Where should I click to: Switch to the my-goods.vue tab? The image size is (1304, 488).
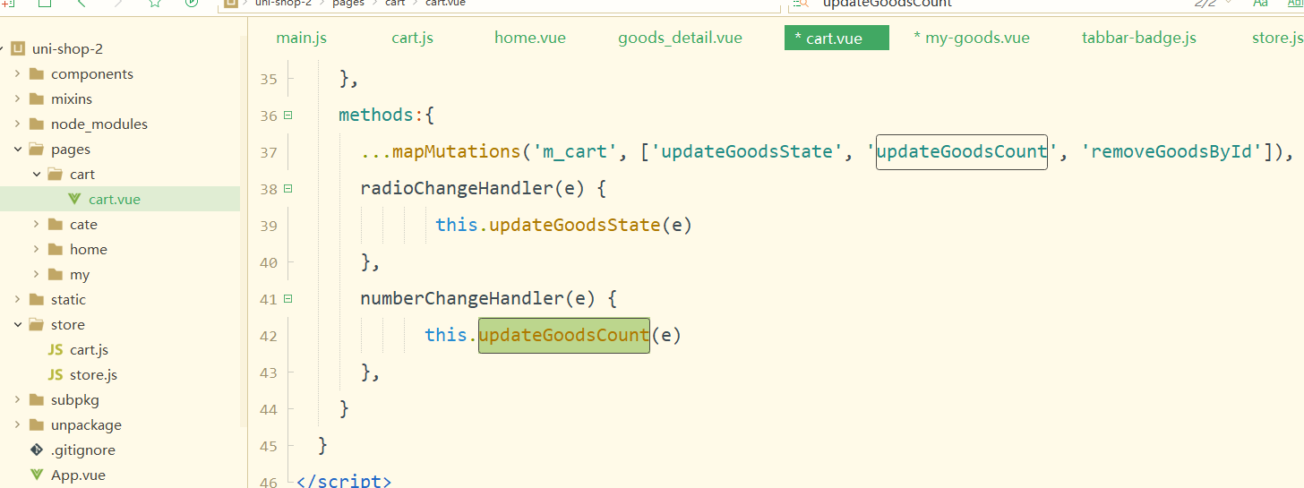pos(972,38)
